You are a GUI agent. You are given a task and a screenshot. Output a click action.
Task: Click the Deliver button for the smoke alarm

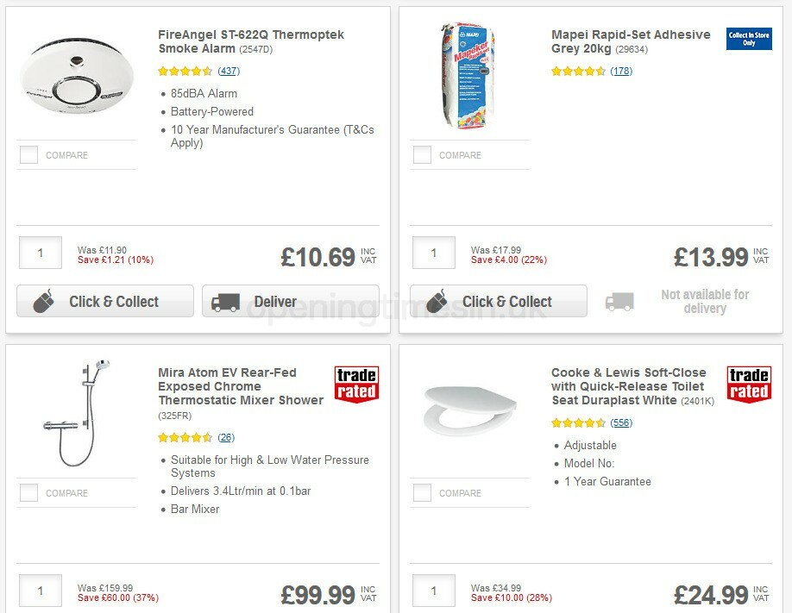pyautogui.click(x=290, y=301)
